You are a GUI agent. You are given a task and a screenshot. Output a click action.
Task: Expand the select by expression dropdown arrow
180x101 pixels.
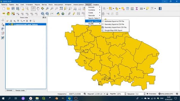coord(120,8)
